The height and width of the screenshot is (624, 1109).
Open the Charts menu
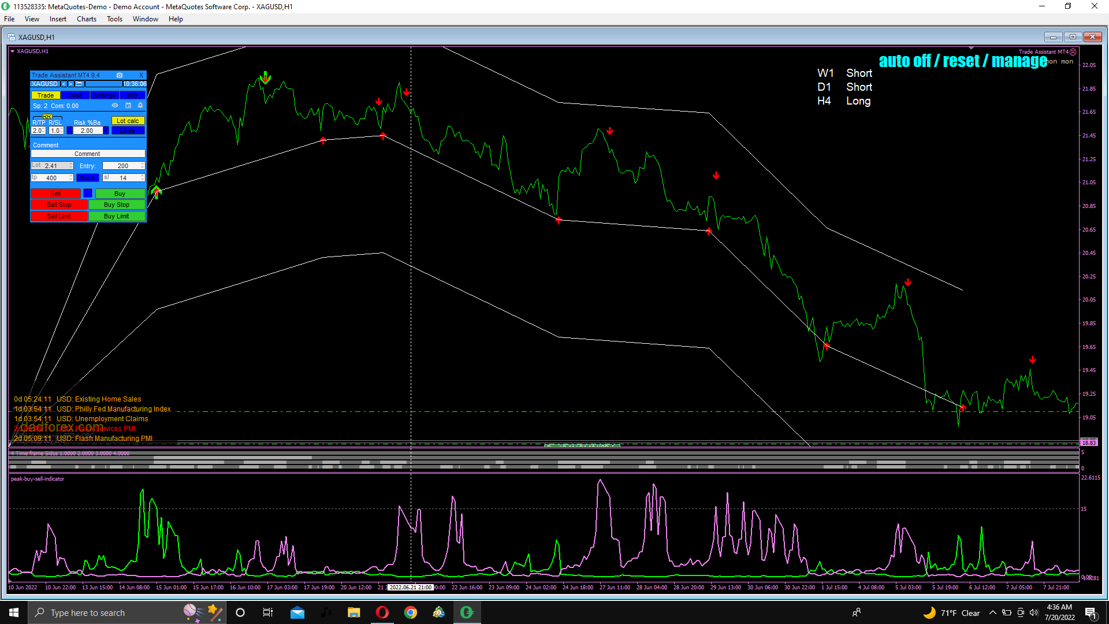pyautogui.click(x=86, y=19)
